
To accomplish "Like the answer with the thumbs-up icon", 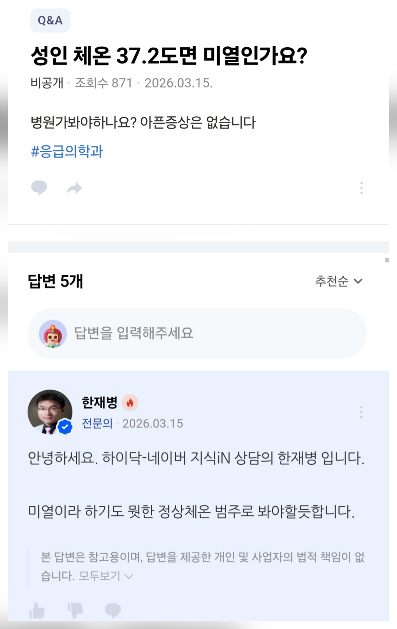I will tap(37, 610).
